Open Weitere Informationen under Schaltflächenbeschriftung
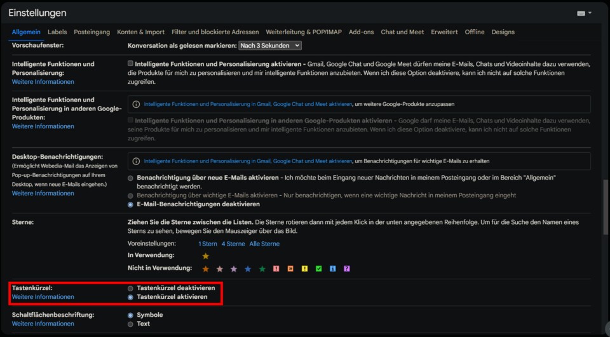This screenshot has height=337, width=610. click(43, 324)
